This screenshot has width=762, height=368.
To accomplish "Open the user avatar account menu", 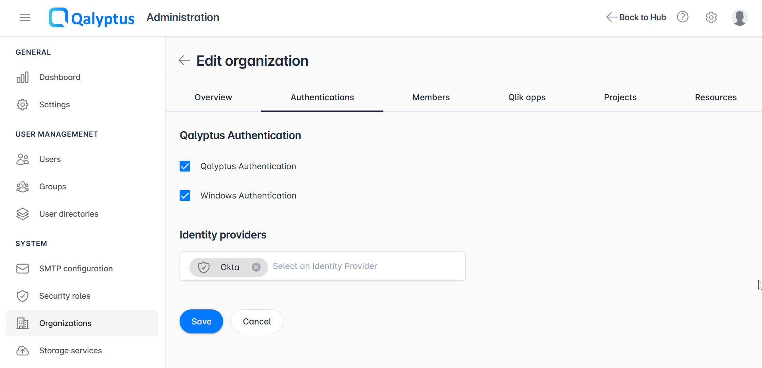I will (x=740, y=17).
